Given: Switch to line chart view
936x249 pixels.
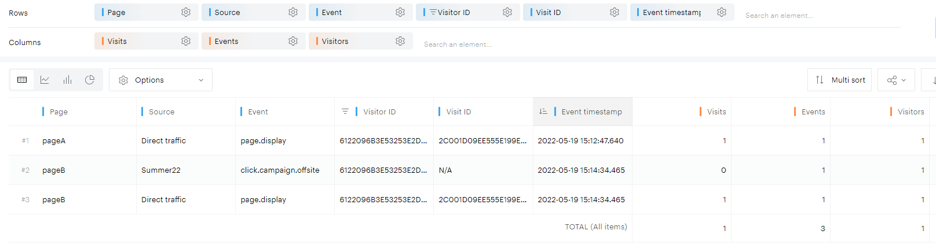Looking at the screenshot, I should coord(45,80).
